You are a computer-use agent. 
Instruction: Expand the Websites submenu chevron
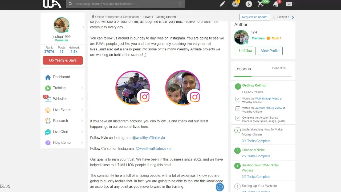tap(82, 99)
